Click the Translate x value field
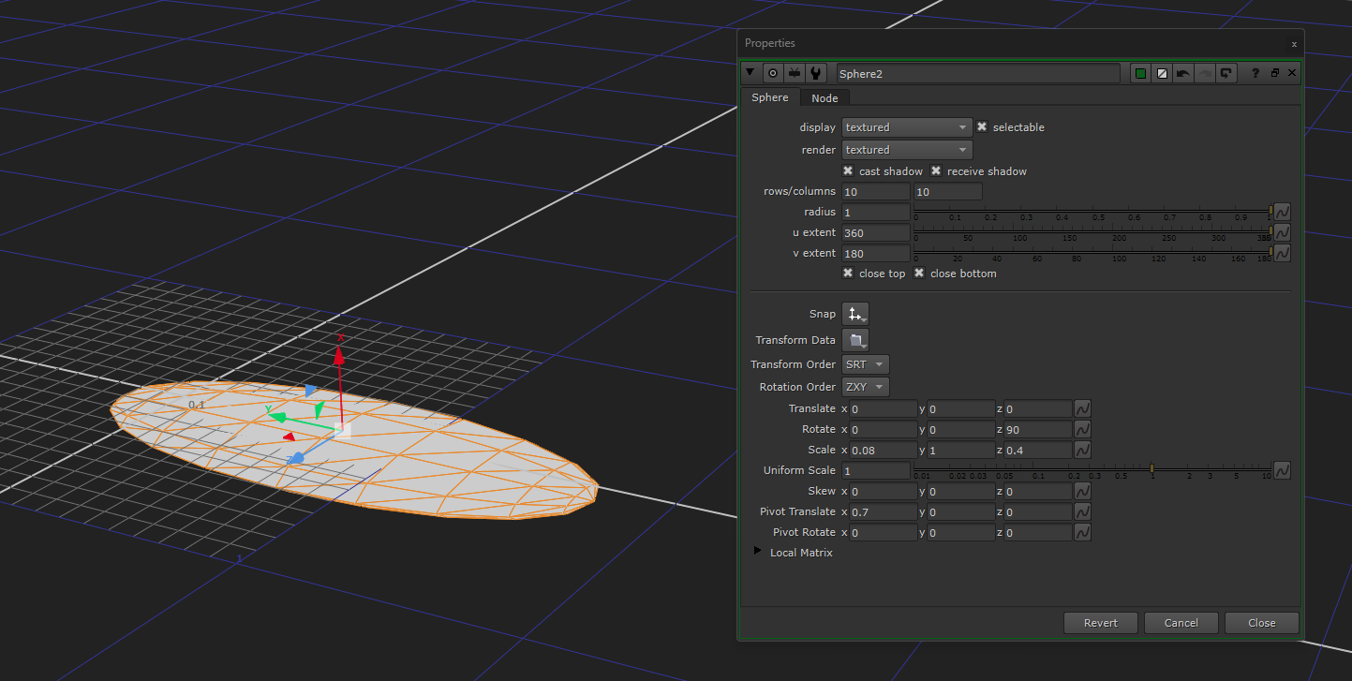This screenshot has height=681, width=1352. (x=884, y=408)
